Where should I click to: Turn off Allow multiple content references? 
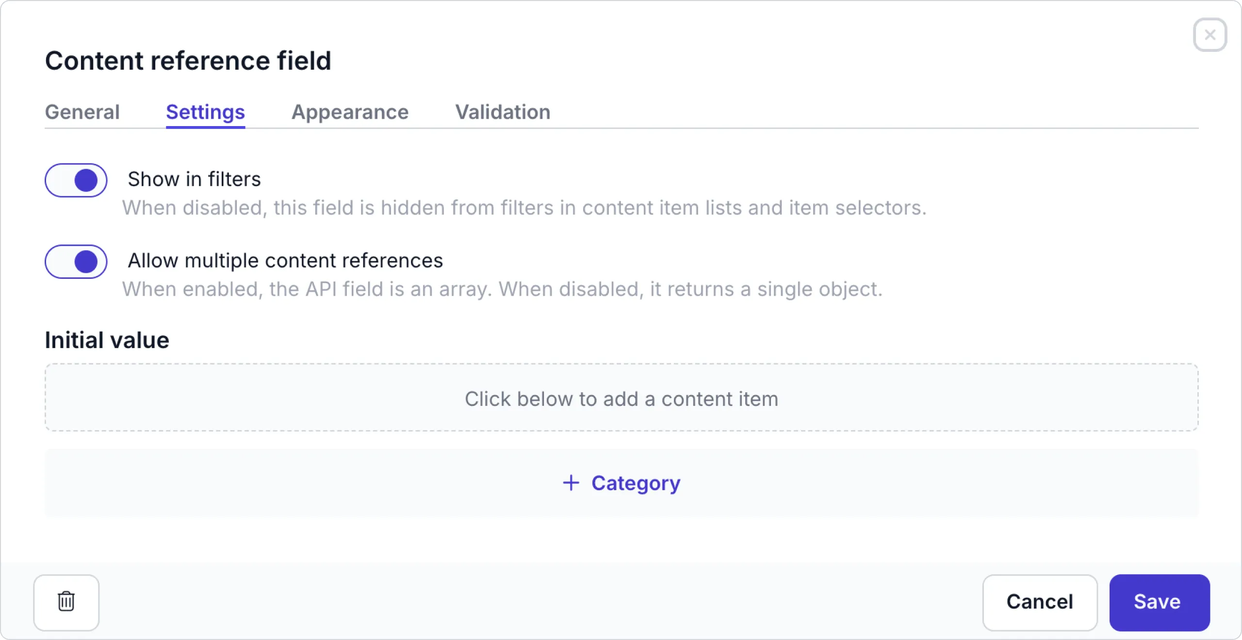(x=76, y=262)
